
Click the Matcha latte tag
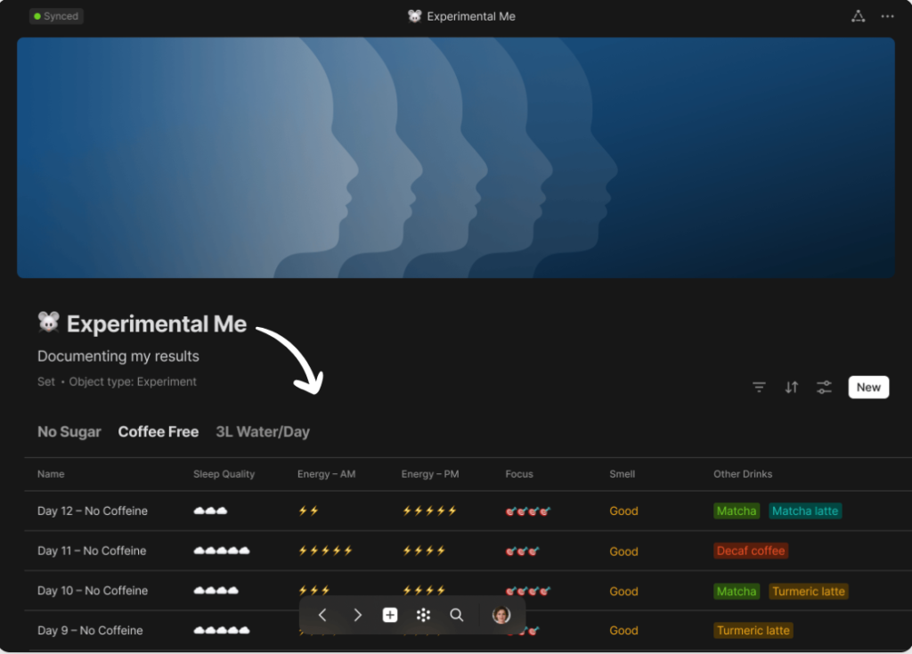pyautogui.click(x=805, y=511)
